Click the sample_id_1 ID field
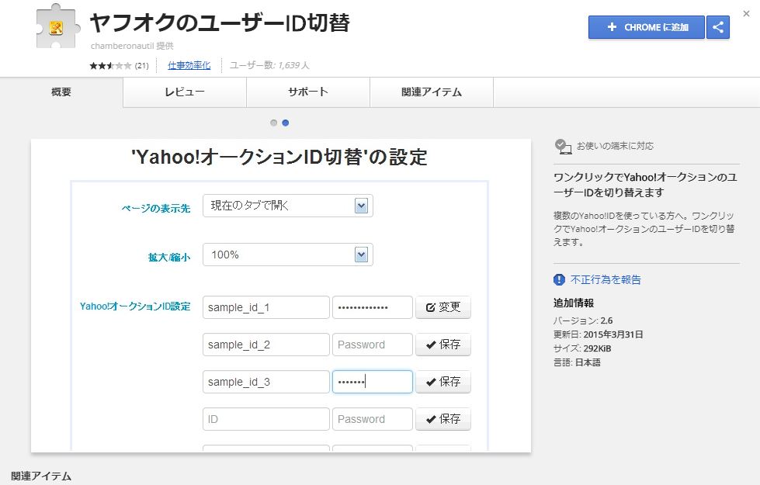Viewport: 760px width, 485px height. pos(266,307)
